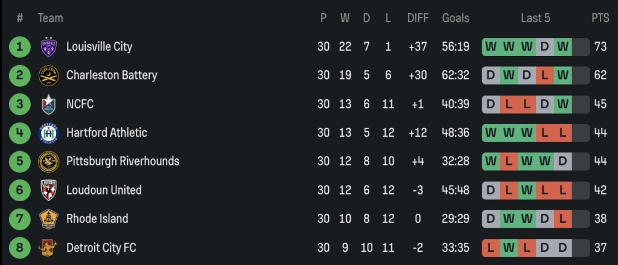This screenshot has height=265, width=618.
Task: Click Louisville City's draw result in Last 5
Action: click(x=545, y=47)
